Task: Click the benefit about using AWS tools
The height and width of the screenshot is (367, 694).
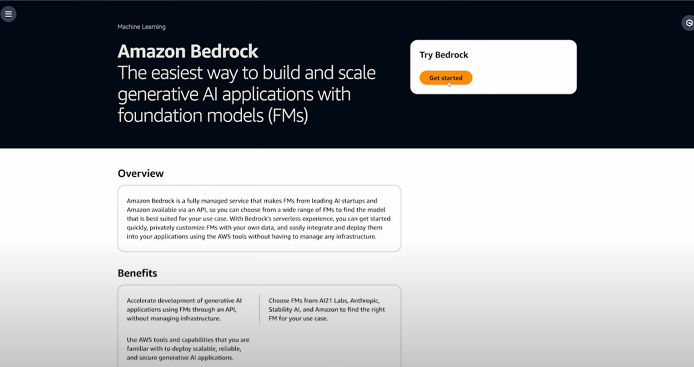Action: point(188,348)
